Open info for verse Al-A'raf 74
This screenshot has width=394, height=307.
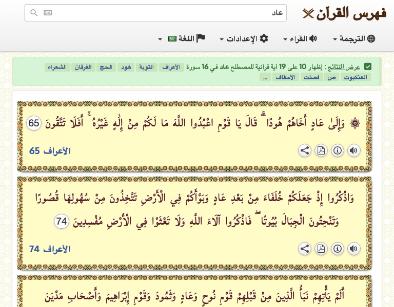coord(337,249)
